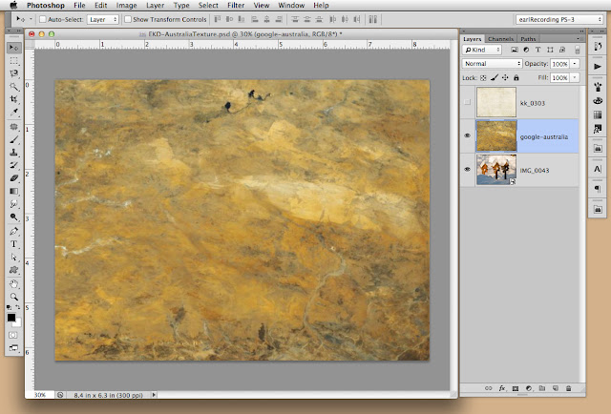Enable the Auto-Select checkbox

coord(43,19)
